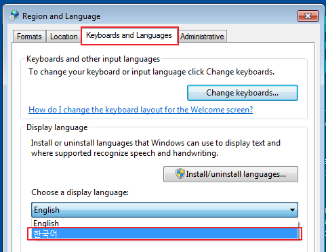Click the display language combo box showing English

165,210
